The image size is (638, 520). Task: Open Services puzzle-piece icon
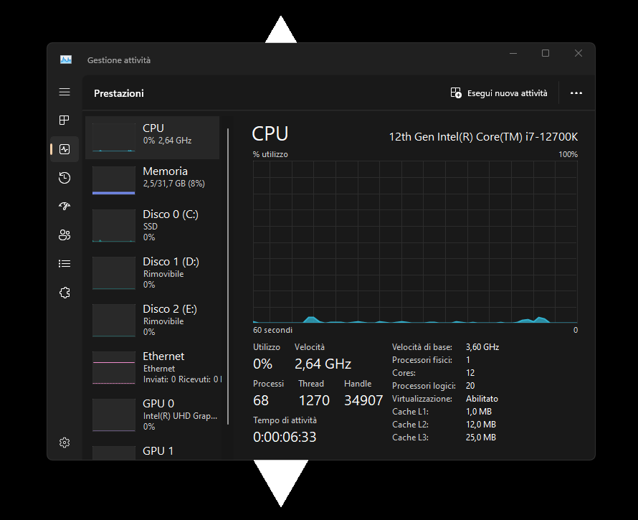tap(65, 292)
